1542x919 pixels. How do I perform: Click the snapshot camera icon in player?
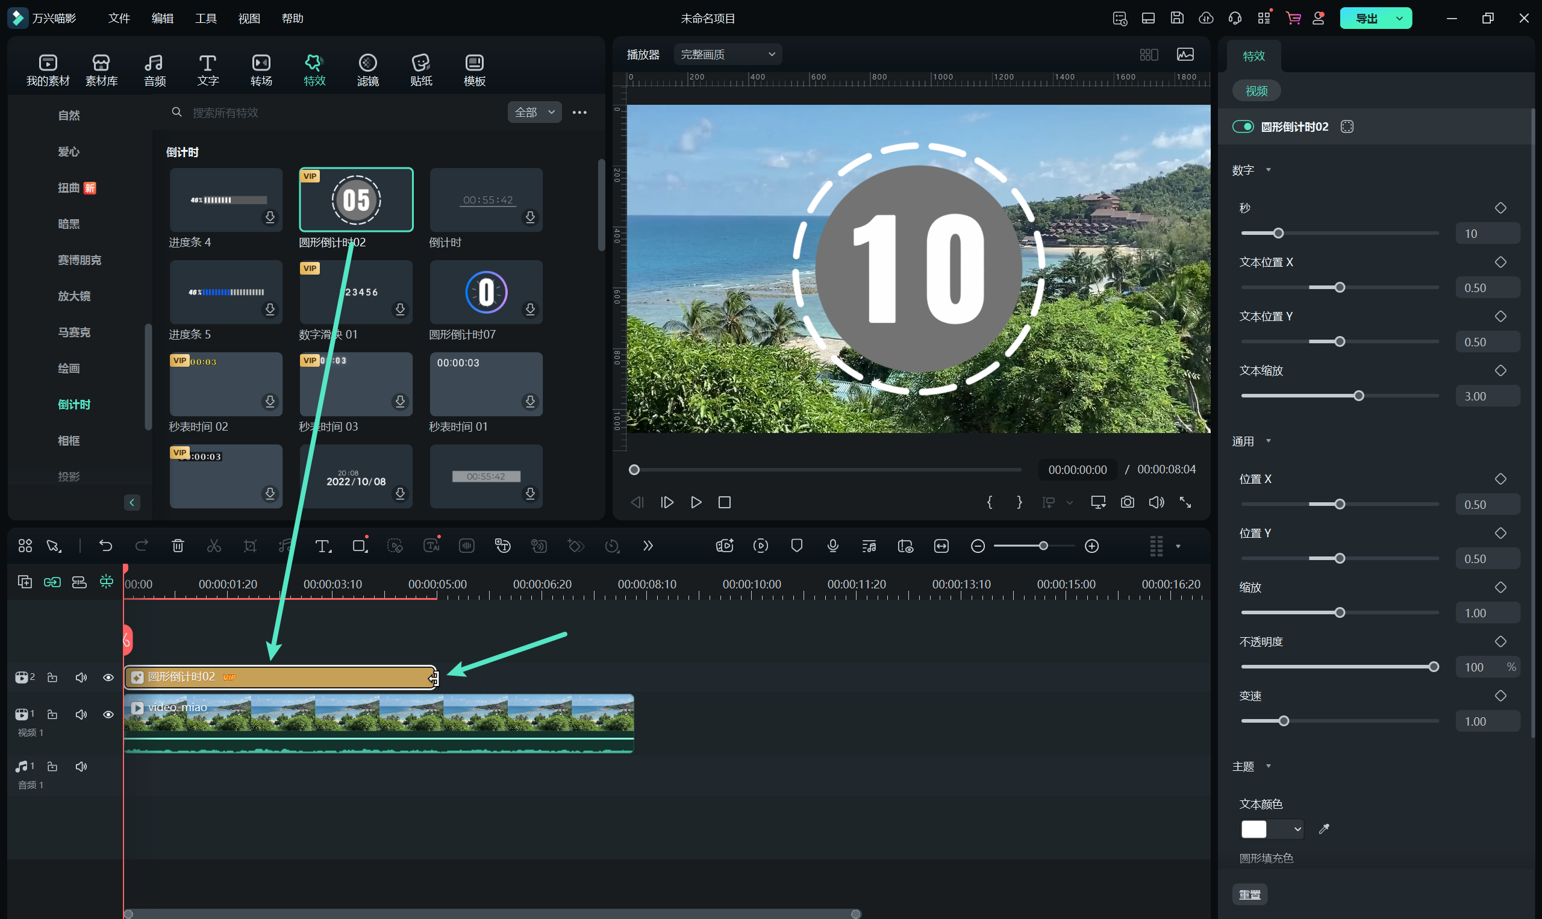pos(1127,502)
